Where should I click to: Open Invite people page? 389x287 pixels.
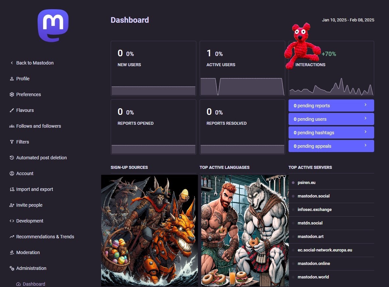pyautogui.click(x=29, y=205)
